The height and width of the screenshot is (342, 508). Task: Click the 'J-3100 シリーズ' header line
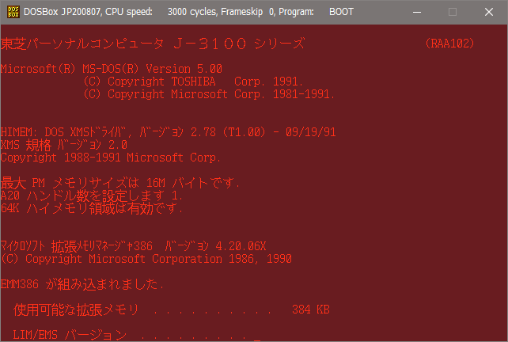(x=153, y=44)
